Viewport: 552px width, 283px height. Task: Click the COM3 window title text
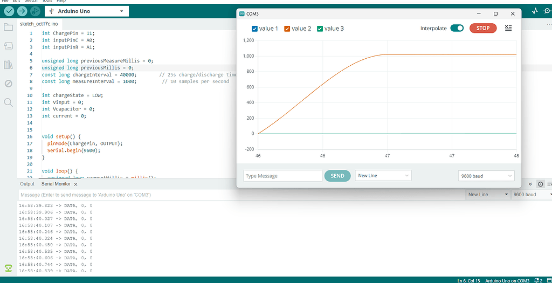point(253,13)
